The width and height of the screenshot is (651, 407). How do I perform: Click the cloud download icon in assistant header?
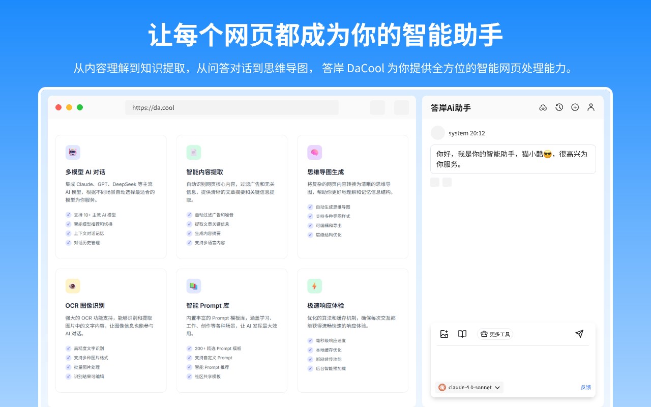[543, 107]
